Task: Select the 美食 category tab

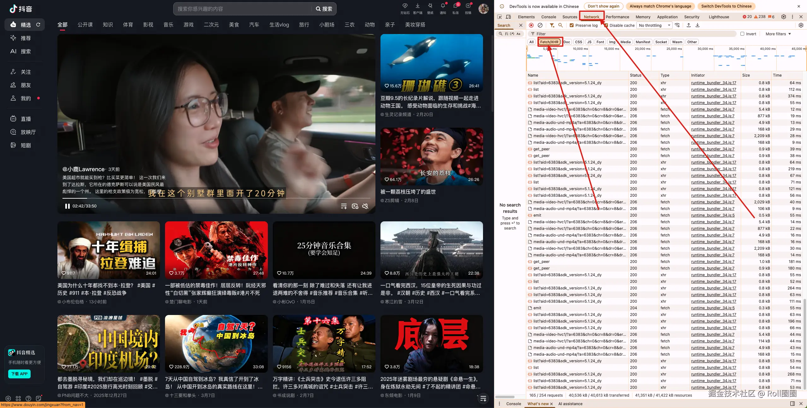Action: tap(234, 25)
